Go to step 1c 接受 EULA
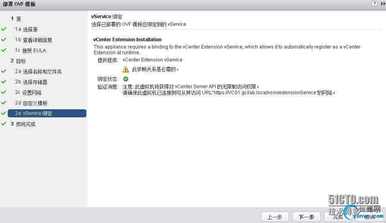 (x=30, y=50)
